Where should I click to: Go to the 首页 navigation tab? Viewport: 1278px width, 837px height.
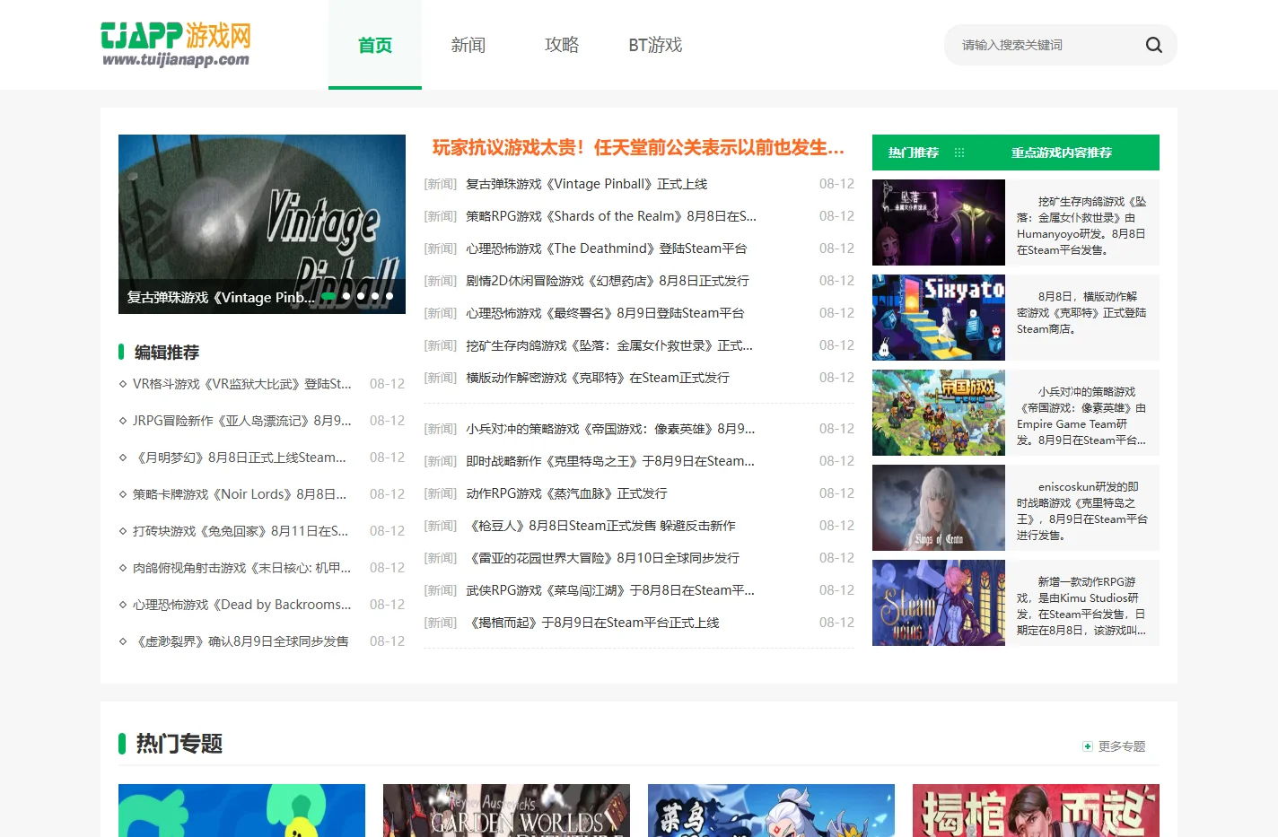[x=375, y=45]
